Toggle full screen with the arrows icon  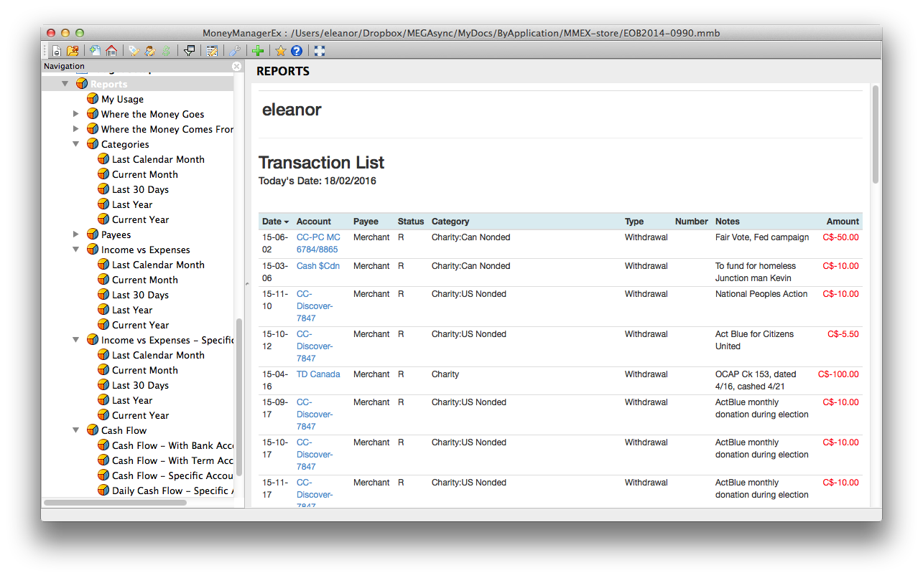click(x=320, y=51)
